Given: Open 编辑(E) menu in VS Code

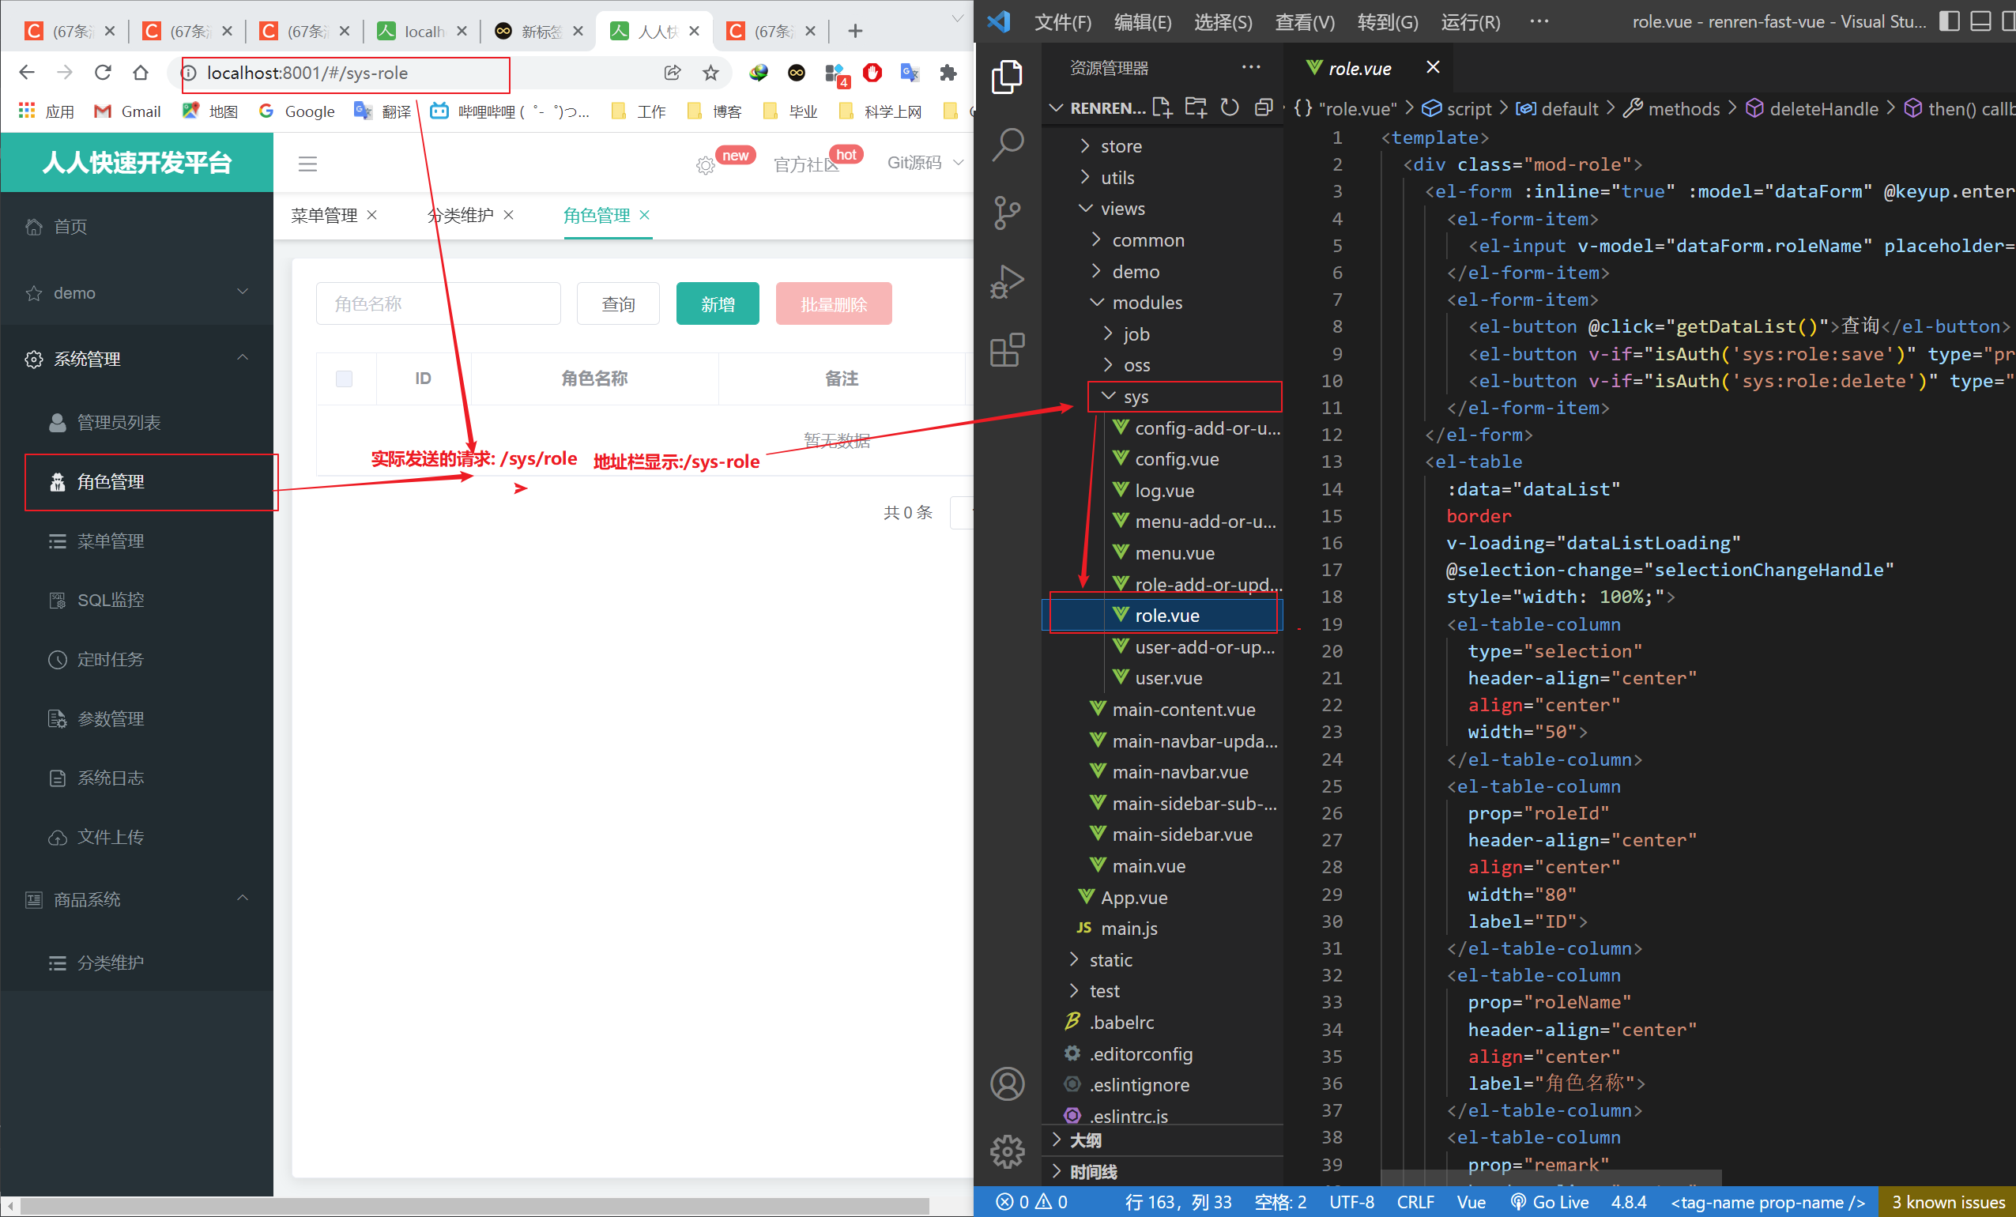Looking at the screenshot, I should (x=1142, y=22).
